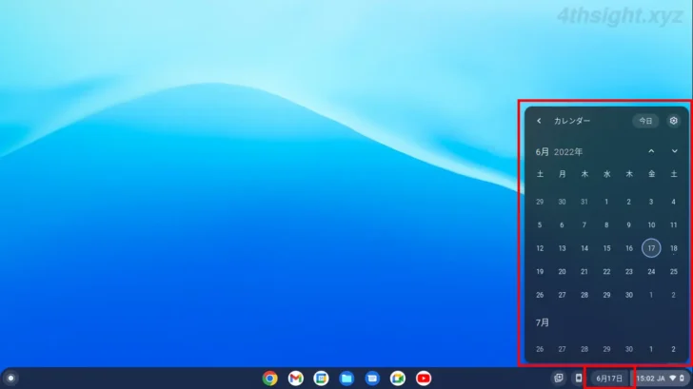The width and height of the screenshot is (693, 389).
Task: Select date 7 in the calendar
Action: (584, 225)
